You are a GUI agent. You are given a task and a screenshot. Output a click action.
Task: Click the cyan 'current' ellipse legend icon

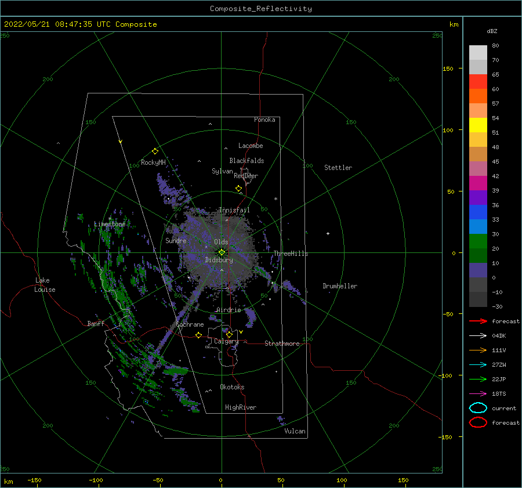coord(478,408)
